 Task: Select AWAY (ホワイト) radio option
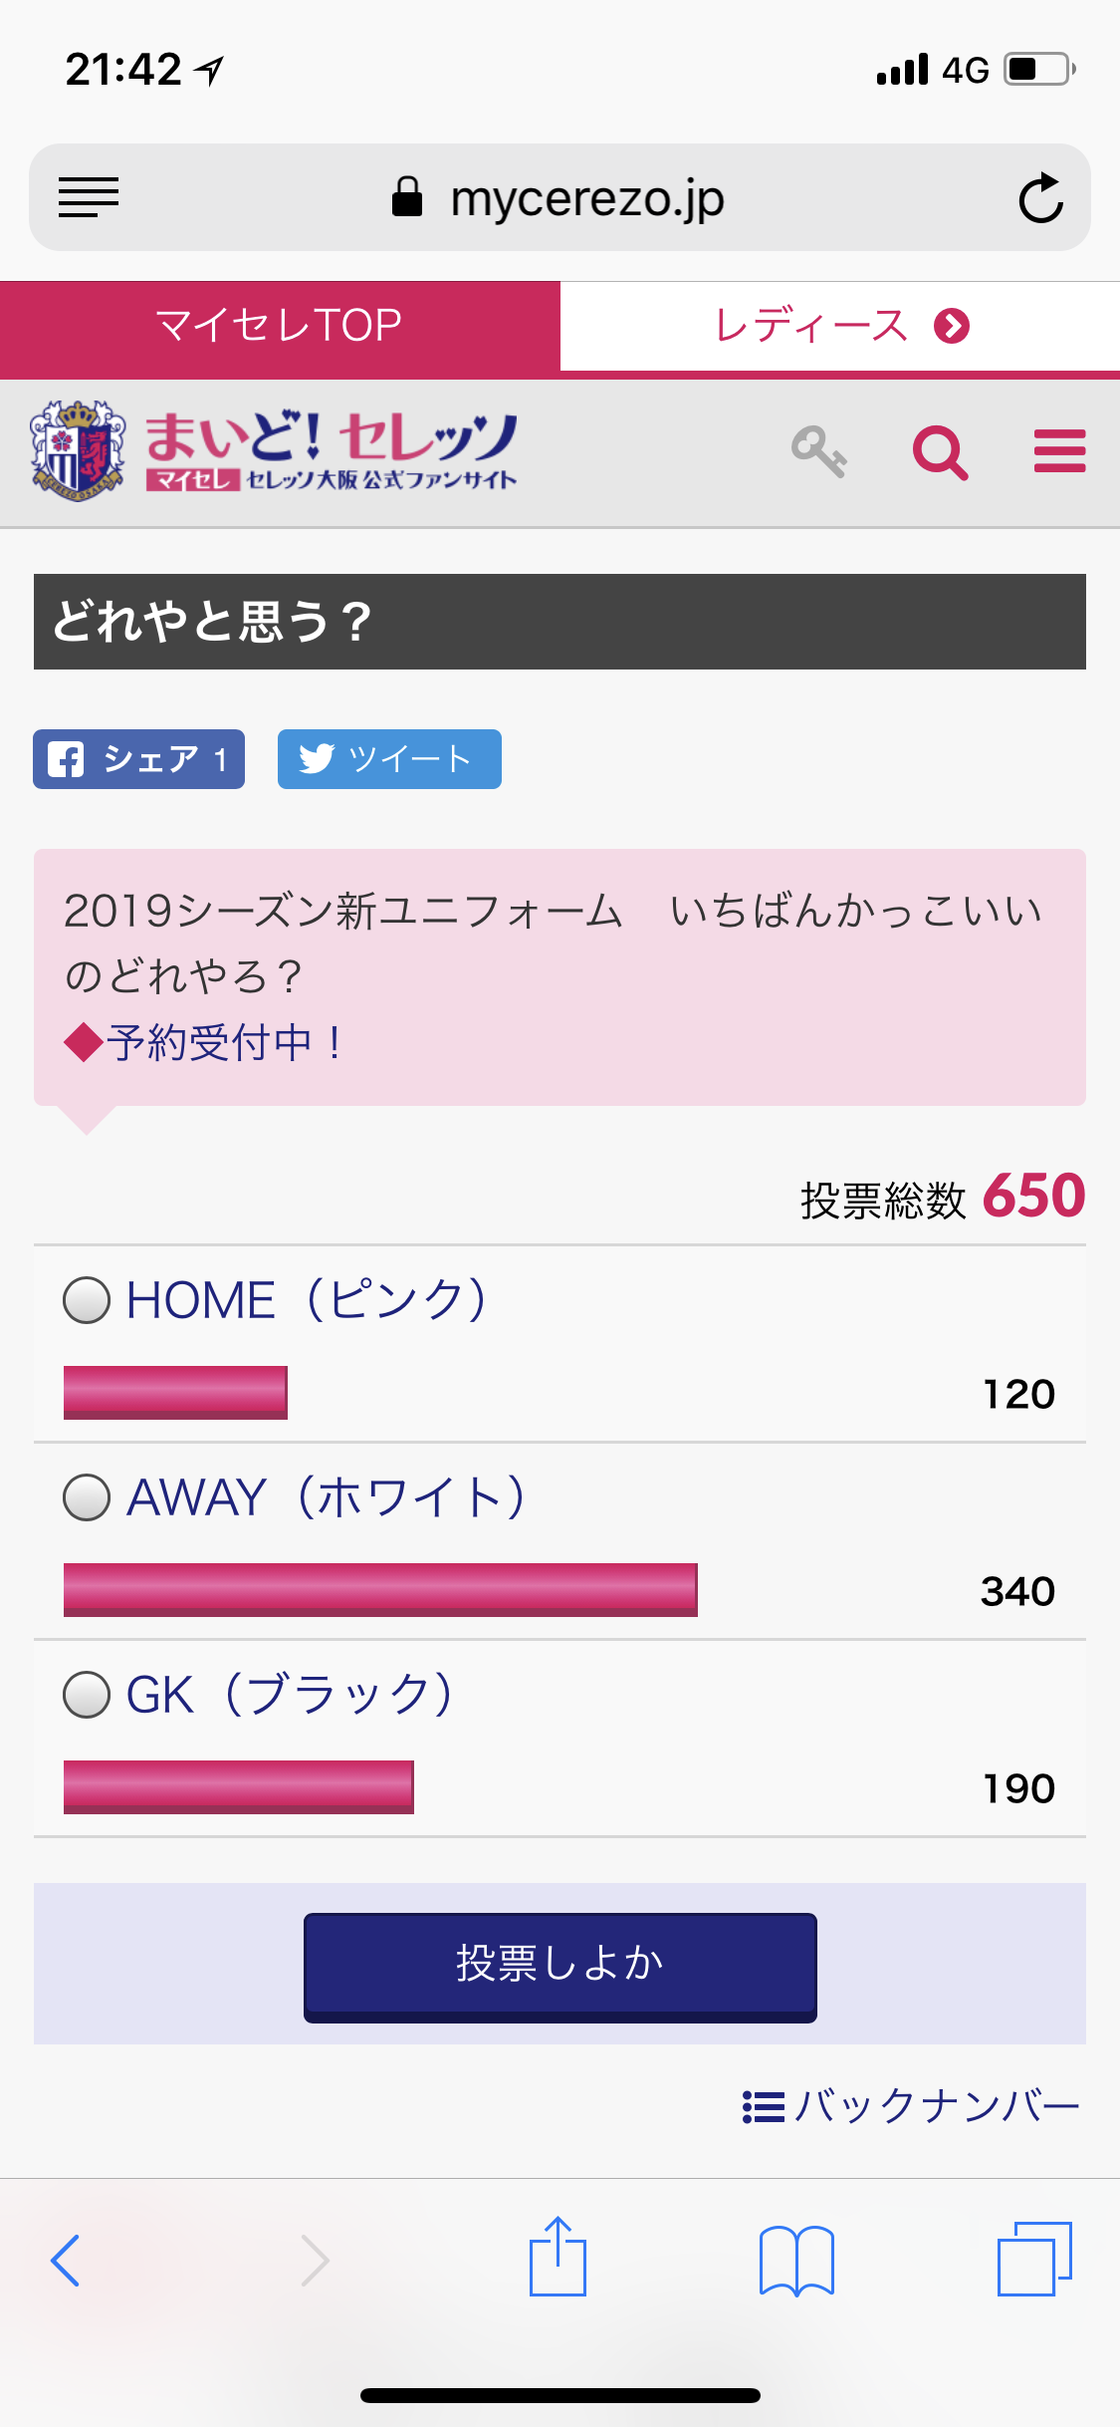(x=87, y=1497)
